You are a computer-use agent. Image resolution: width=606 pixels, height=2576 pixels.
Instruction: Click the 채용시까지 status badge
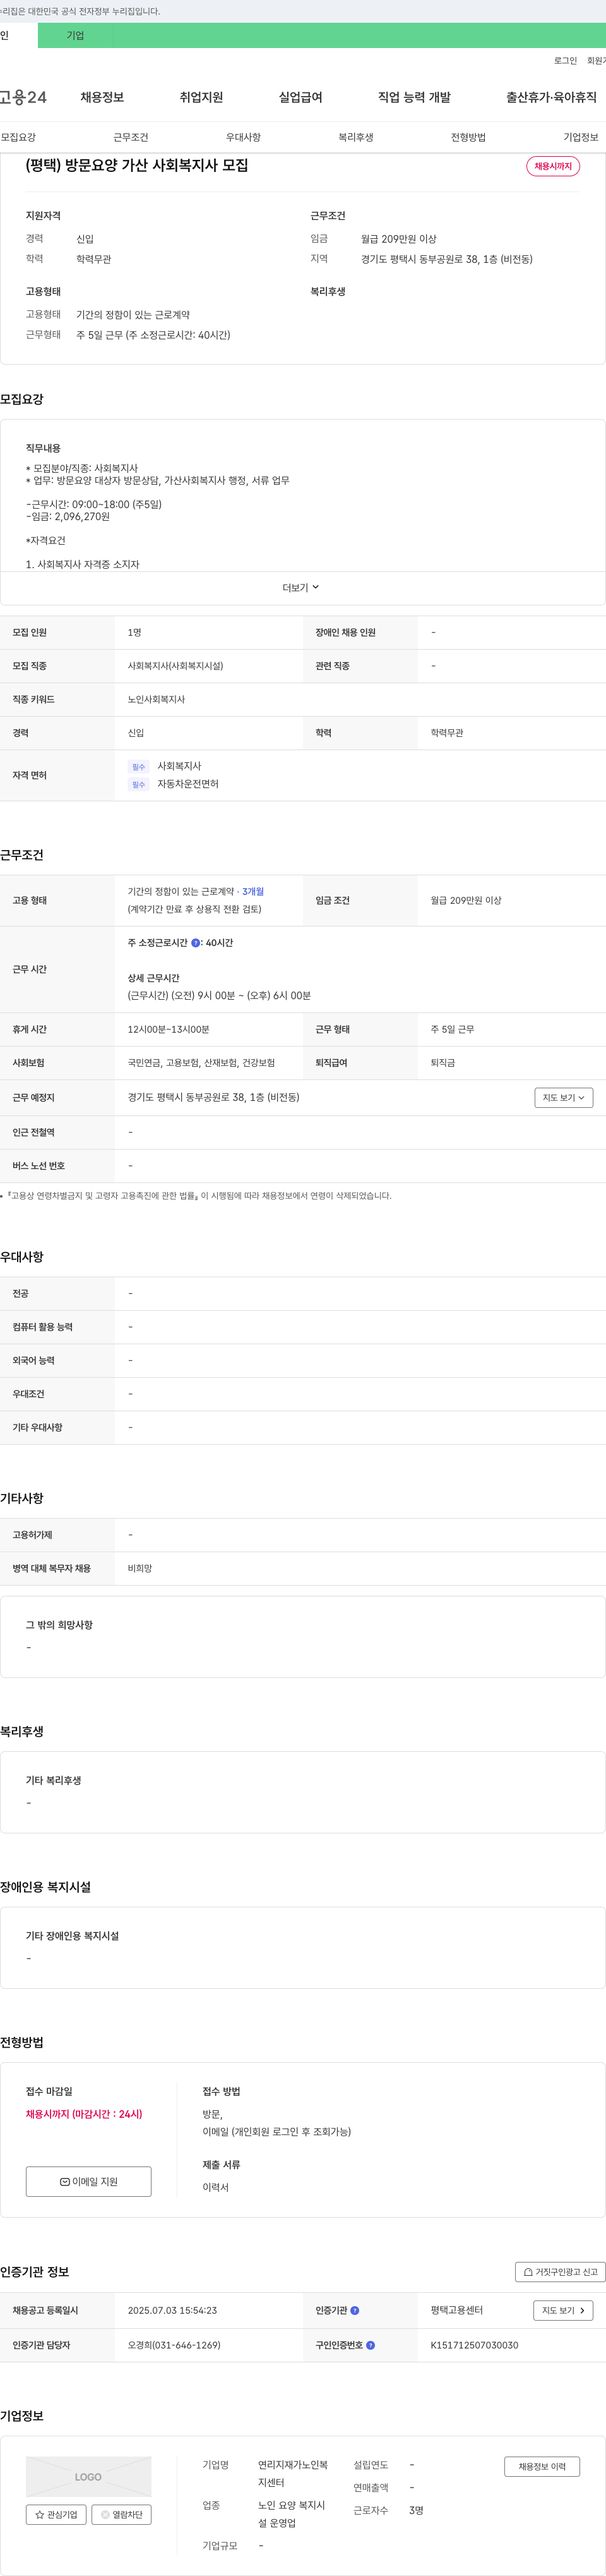tap(553, 166)
